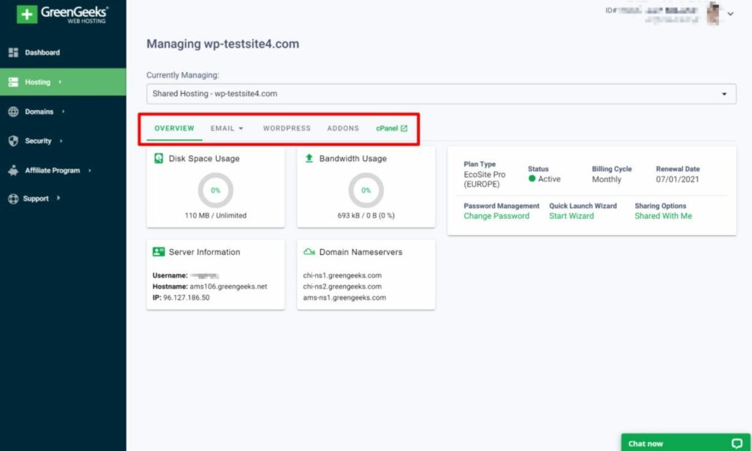Viewport: 752px width, 451px height.
Task: Click the Affiliate Program piggy bank icon
Action: point(13,170)
